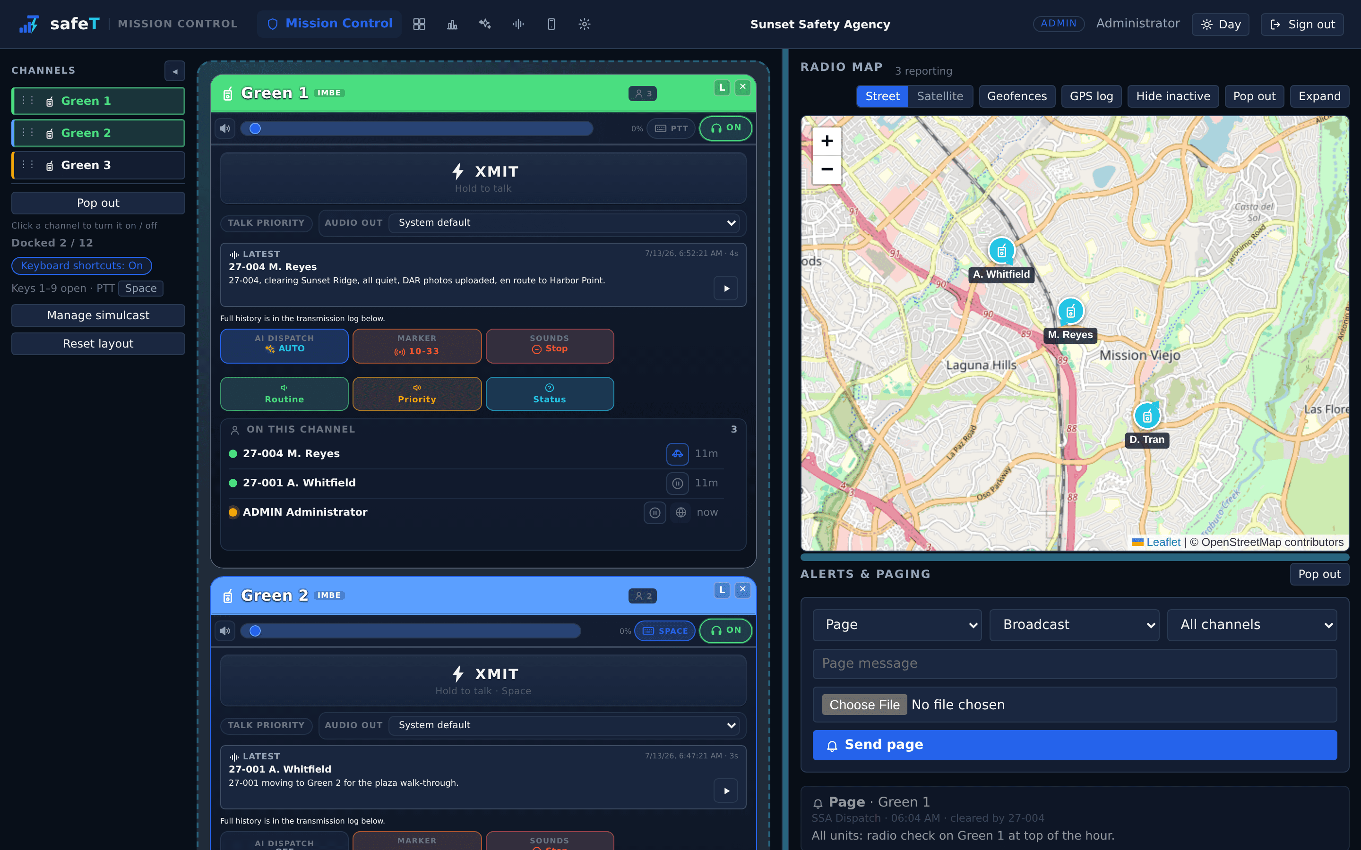Click the Page message input field
Image resolution: width=1361 pixels, height=850 pixels.
tap(1075, 664)
